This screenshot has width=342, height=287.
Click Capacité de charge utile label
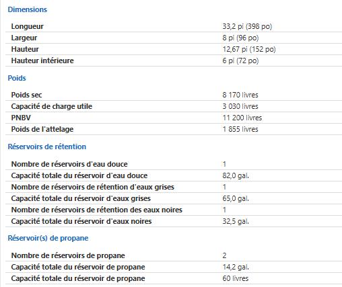point(52,106)
